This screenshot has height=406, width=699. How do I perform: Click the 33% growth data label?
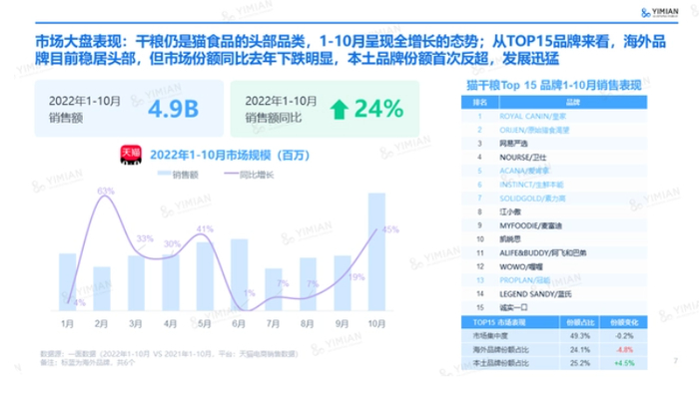(x=145, y=238)
